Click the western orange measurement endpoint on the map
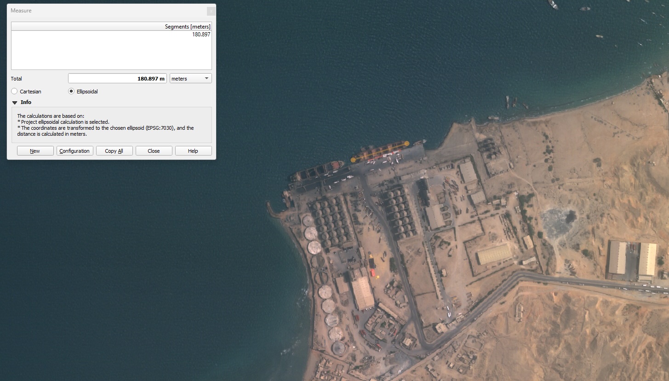This screenshot has height=381, width=669. [x=353, y=160]
